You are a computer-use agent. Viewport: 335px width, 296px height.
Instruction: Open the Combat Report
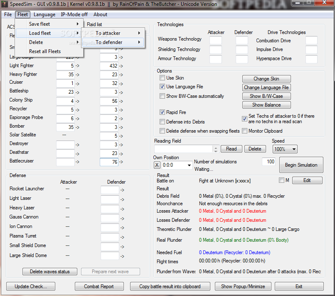[99, 286]
